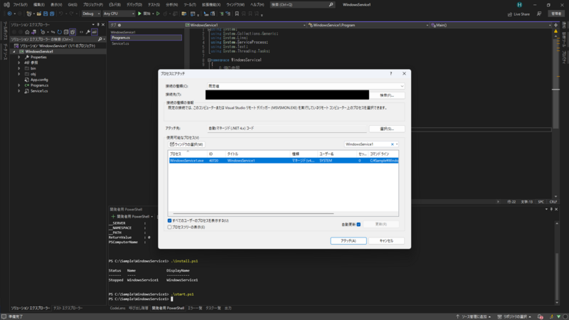Open the WindowsService1.Program class navigation dropdown

coord(368,25)
